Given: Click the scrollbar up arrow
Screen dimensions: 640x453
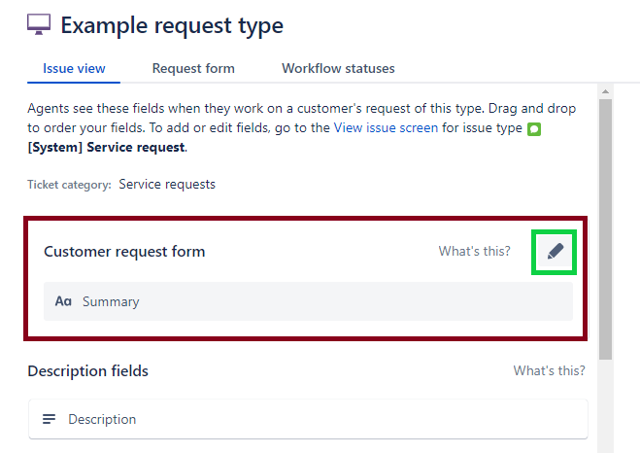Looking at the screenshot, I should coord(606,91).
